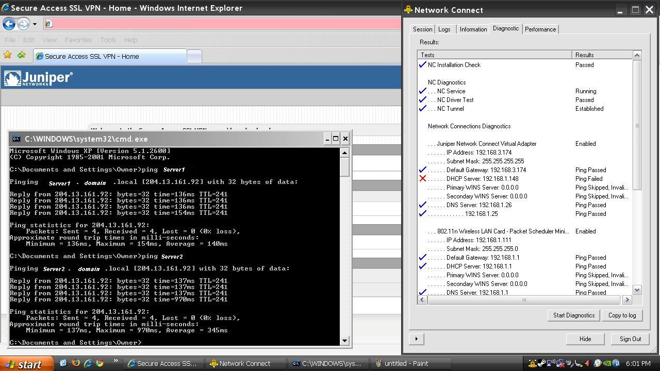
Task: Open the Tools menu in Internet Explorer
Action: pos(108,40)
